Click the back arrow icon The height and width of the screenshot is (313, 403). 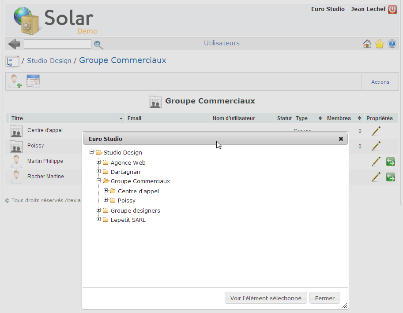tap(14, 44)
